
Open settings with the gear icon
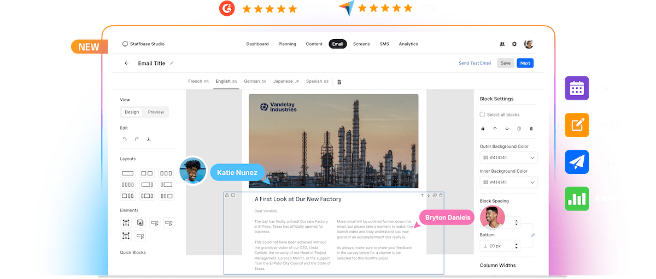tap(514, 44)
